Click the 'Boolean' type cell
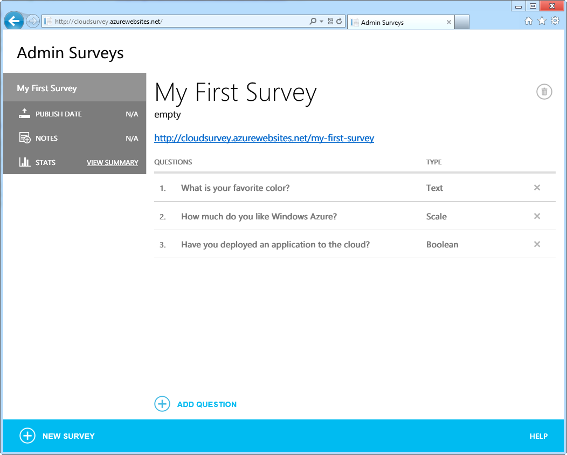Image resolution: width=567 pixels, height=455 pixels. coord(442,245)
